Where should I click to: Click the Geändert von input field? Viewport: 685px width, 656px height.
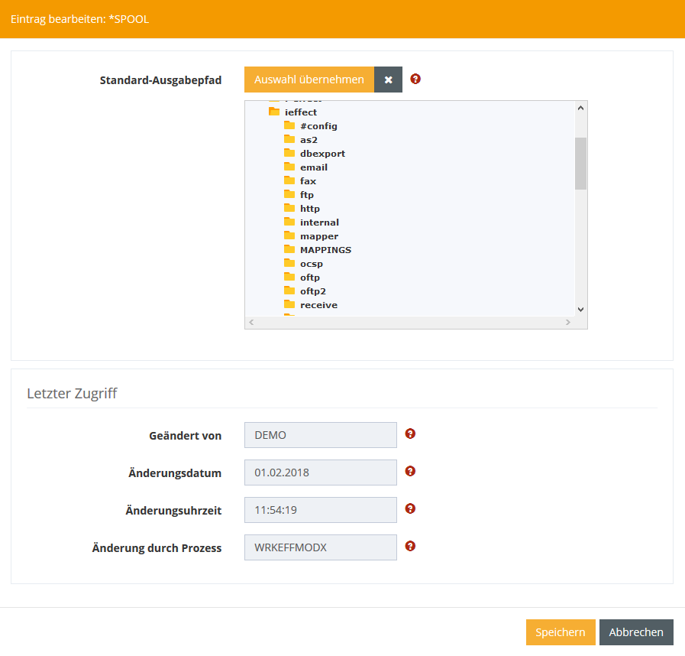(x=320, y=435)
